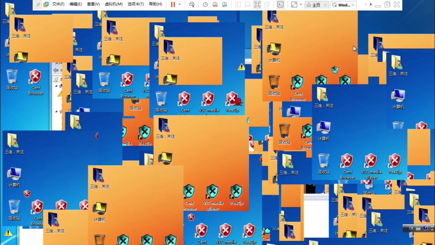
Task: Open the 选项卡(T) menu
Action: (x=136, y=4)
